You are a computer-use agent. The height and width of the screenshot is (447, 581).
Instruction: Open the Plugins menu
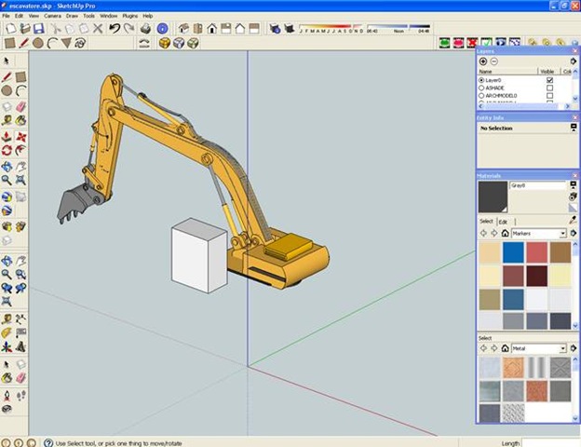coord(130,16)
